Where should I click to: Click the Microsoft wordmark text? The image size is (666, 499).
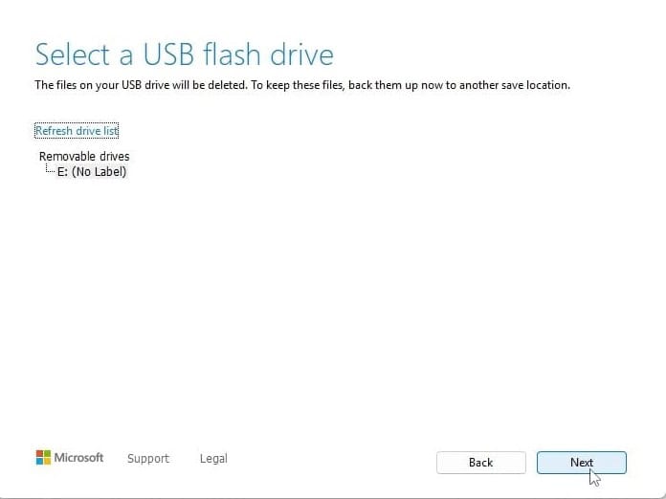(78, 458)
